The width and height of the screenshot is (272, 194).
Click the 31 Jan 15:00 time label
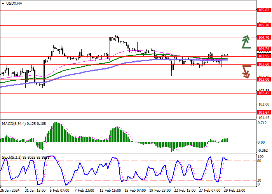click(x=35, y=191)
